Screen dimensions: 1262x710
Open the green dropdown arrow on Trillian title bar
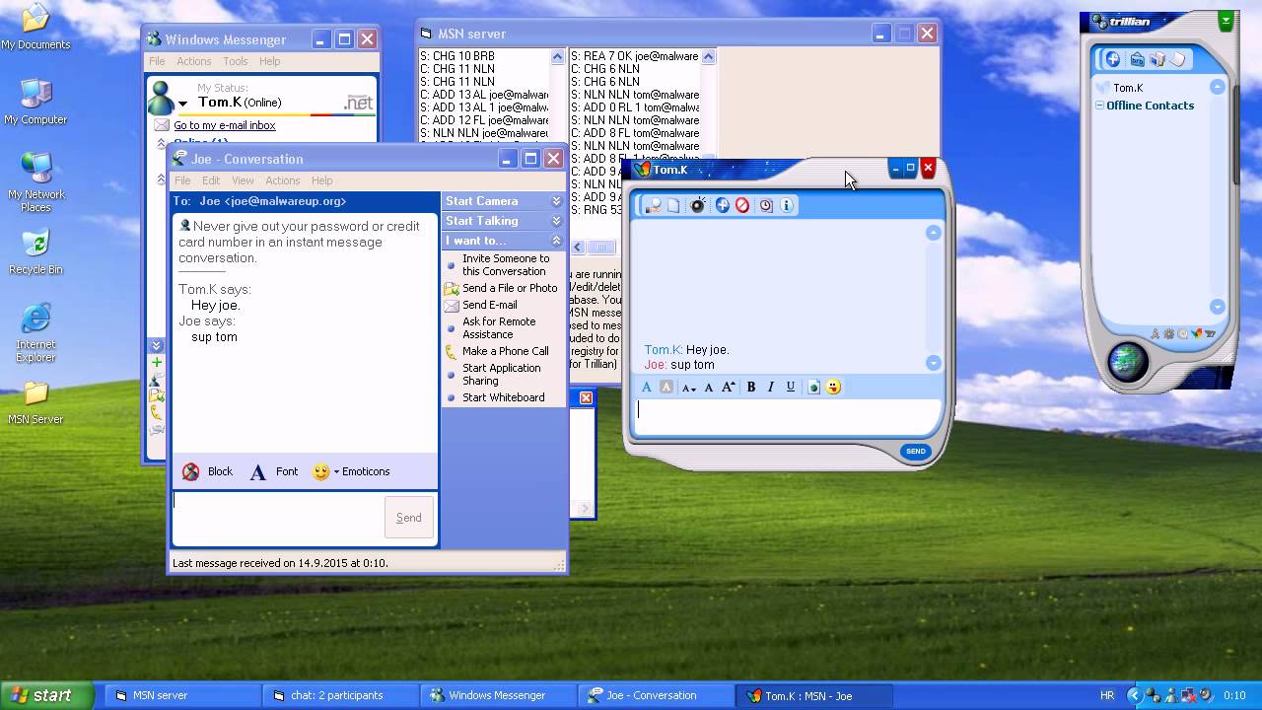1226,20
